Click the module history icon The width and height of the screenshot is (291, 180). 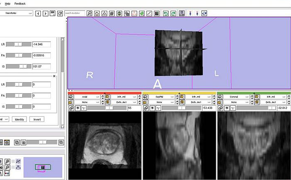tap(53, 13)
